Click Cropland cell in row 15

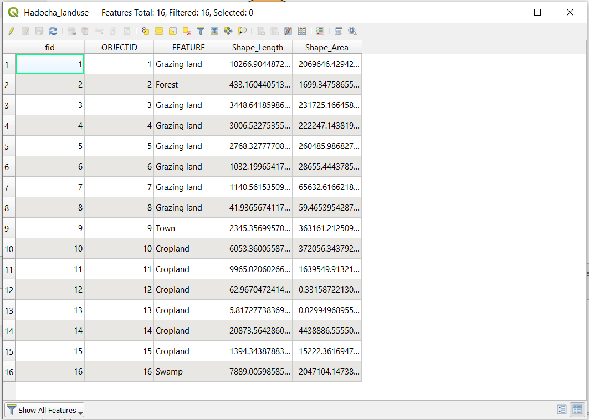pos(188,351)
